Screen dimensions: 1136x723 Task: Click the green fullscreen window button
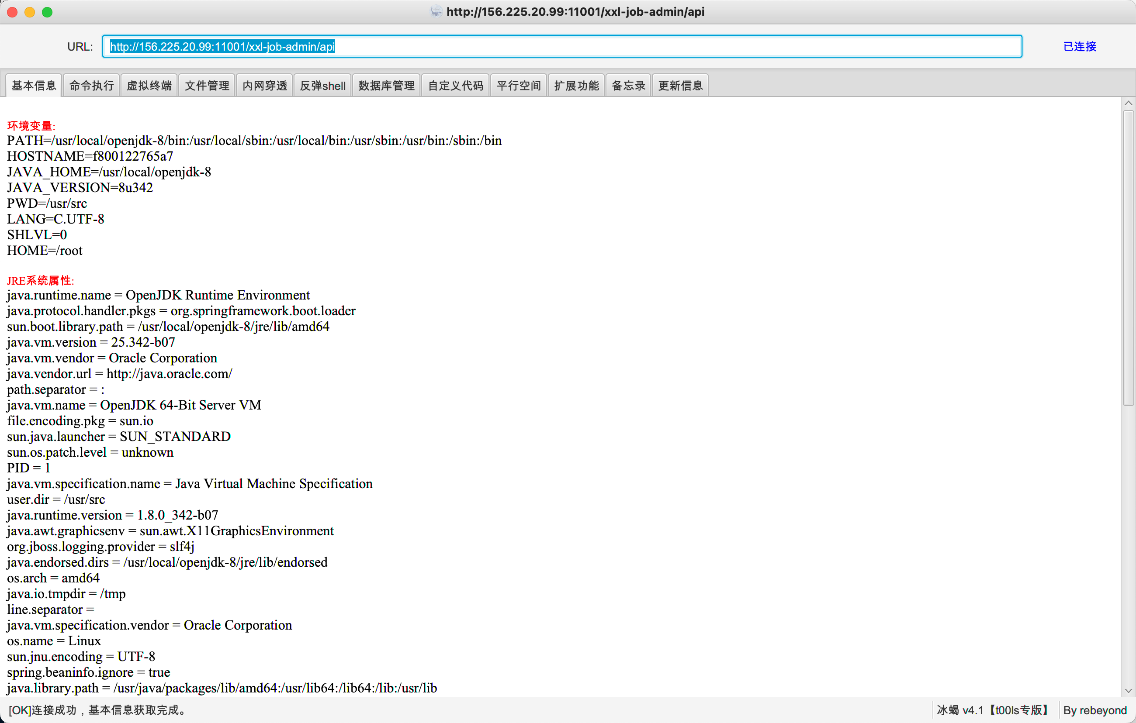coord(47,12)
